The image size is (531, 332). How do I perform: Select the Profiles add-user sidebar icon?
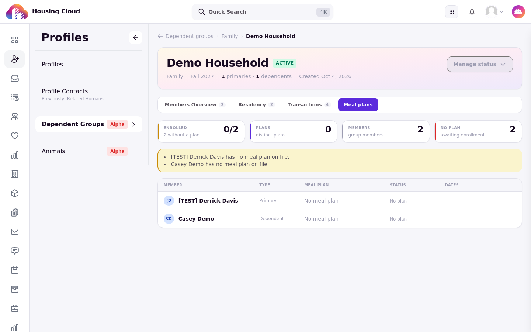tap(15, 59)
